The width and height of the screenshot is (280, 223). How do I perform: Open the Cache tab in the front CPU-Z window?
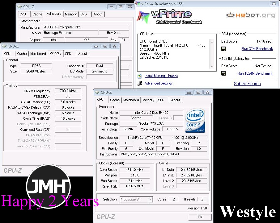[115, 100]
